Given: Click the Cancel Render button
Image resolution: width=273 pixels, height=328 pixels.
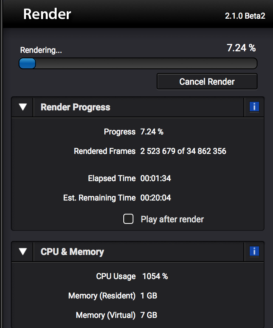Looking at the screenshot, I should point(207,81).
